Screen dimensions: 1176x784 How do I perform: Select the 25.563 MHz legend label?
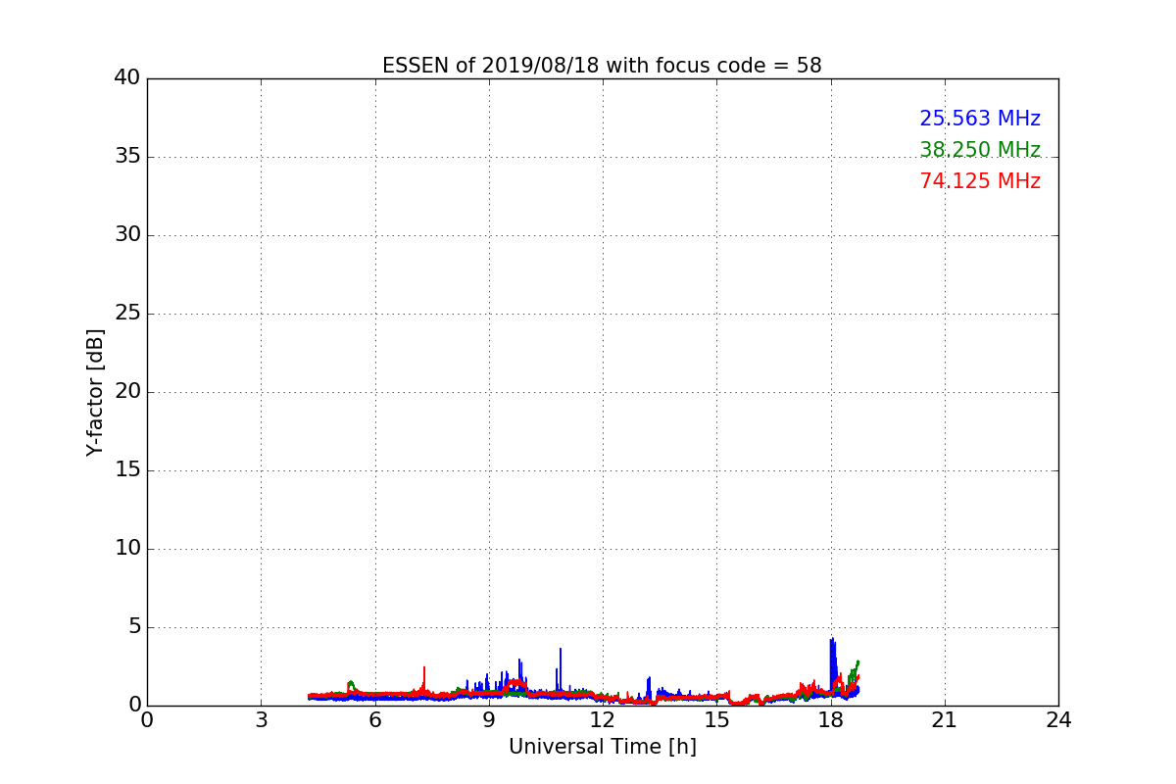(980, 119)
